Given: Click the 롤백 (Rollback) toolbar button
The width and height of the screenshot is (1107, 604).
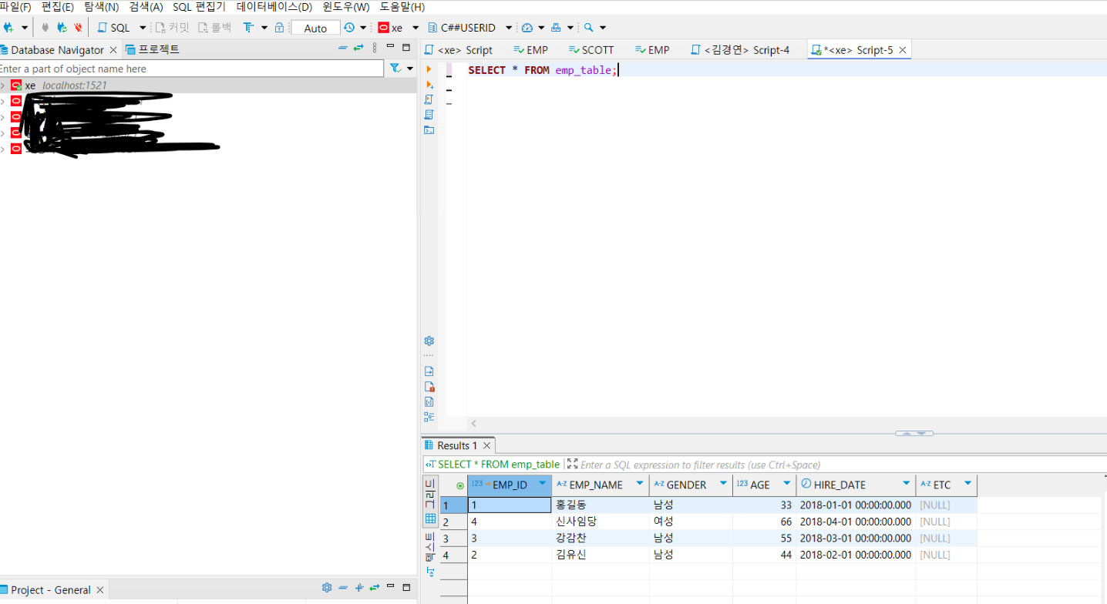Looking at the screenshot, I should [214, 28].
